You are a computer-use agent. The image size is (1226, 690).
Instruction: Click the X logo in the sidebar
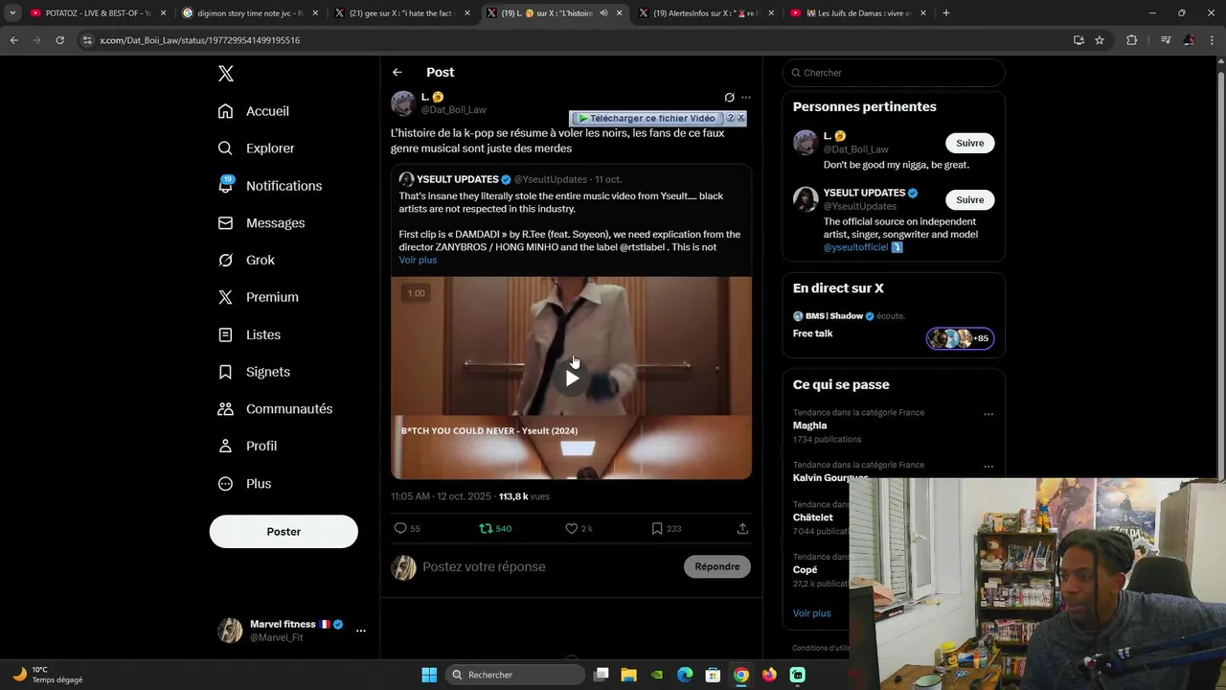click(225, 74)
